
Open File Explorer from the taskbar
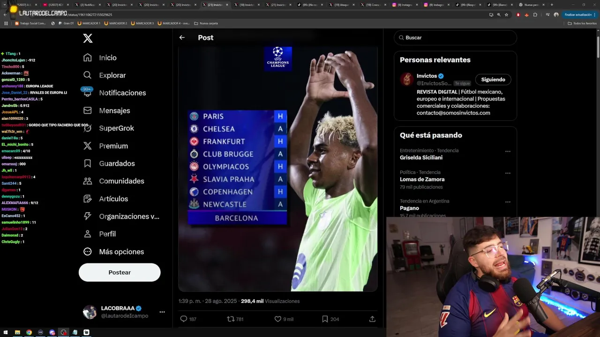coord(17,332)
